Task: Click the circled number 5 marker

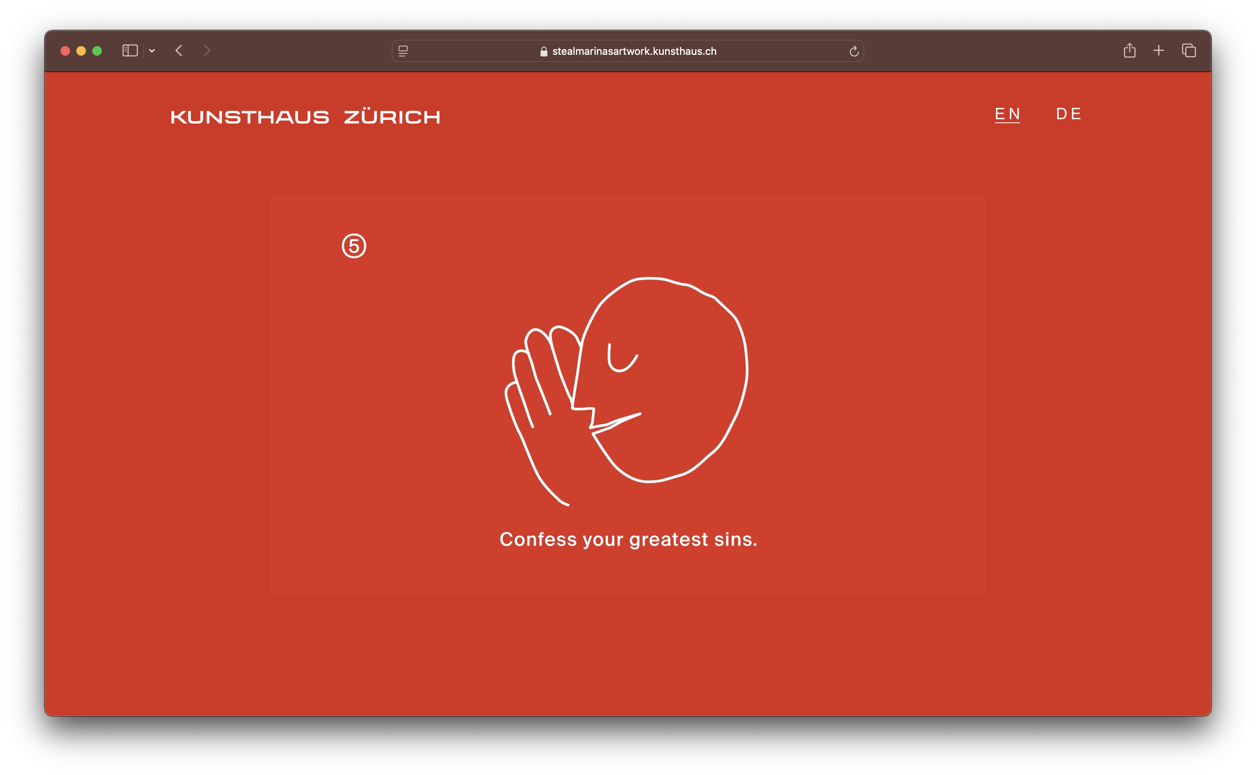Action: (354, 246)
